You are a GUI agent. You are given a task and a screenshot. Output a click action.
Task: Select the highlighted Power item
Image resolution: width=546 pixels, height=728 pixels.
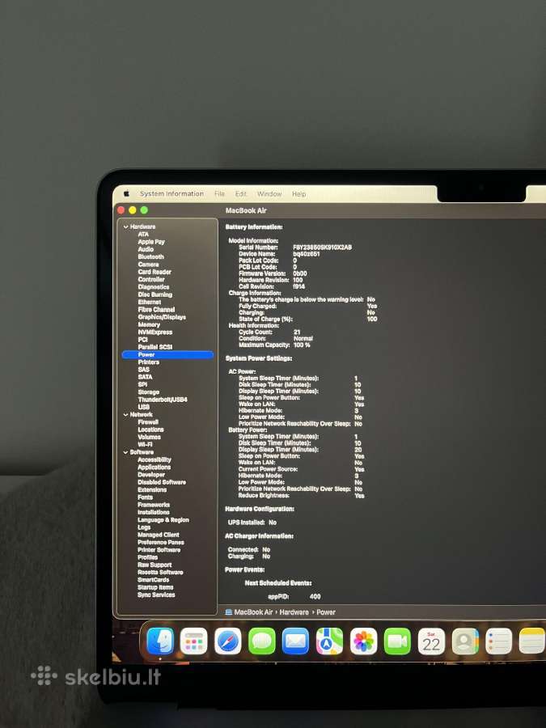pyautogui.click(x=167, y=355)
